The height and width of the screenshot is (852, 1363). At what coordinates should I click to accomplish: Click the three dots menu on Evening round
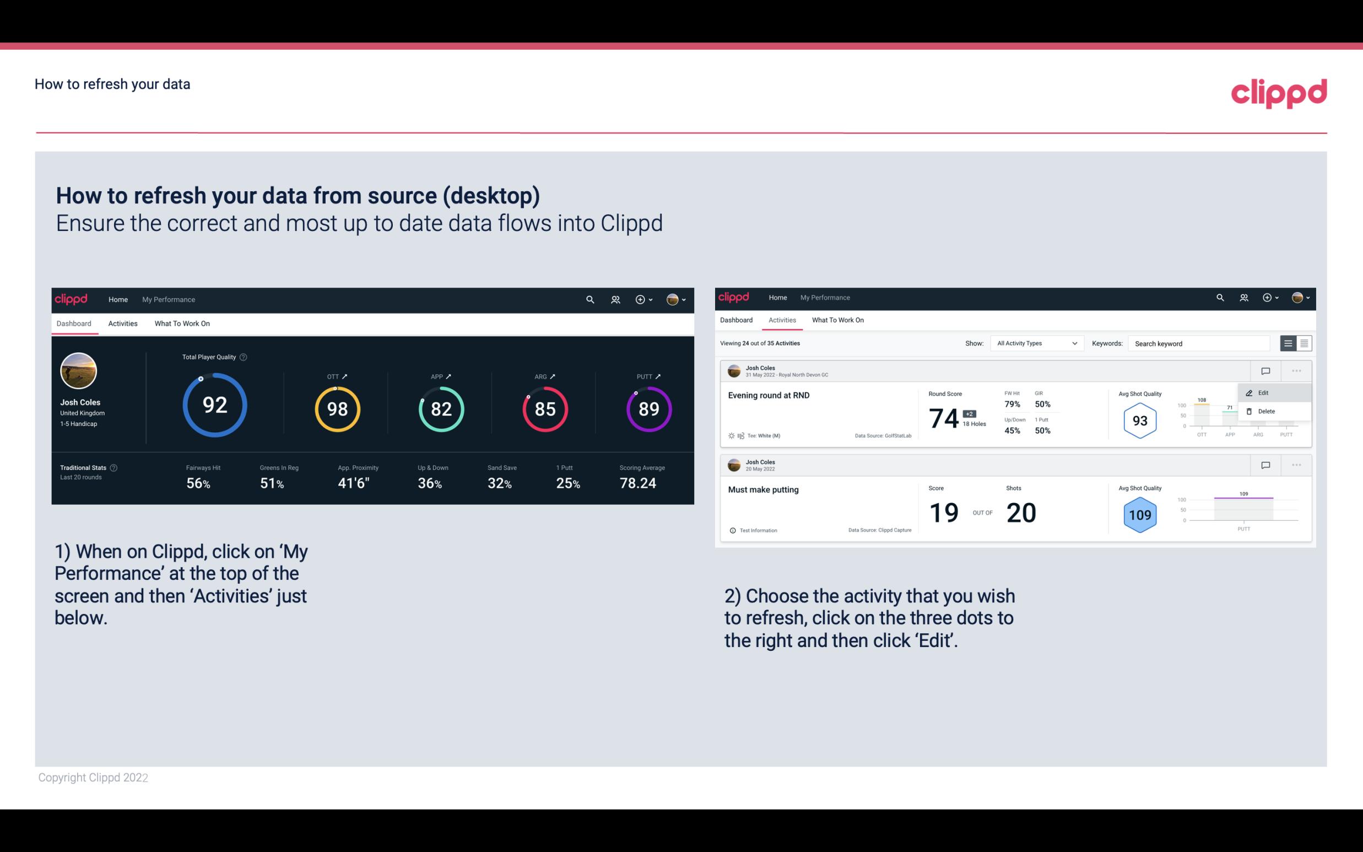tap(1297, 371)
